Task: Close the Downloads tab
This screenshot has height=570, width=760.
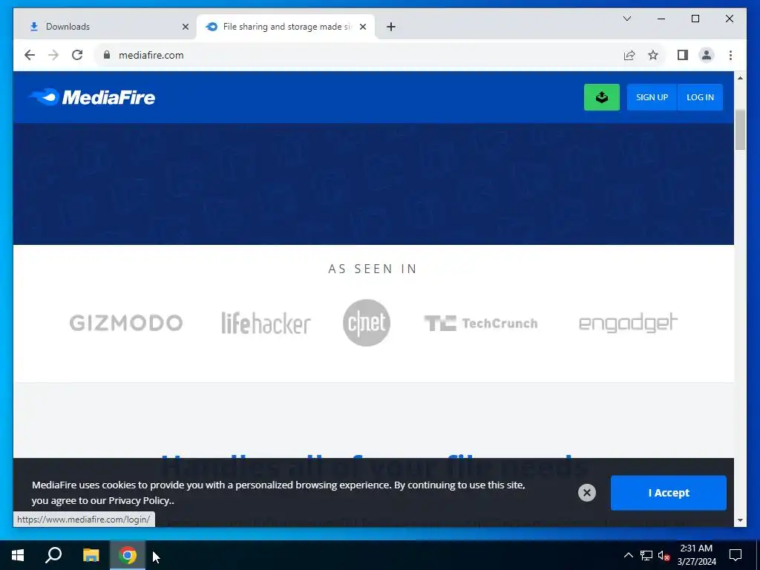Action: 185,27
